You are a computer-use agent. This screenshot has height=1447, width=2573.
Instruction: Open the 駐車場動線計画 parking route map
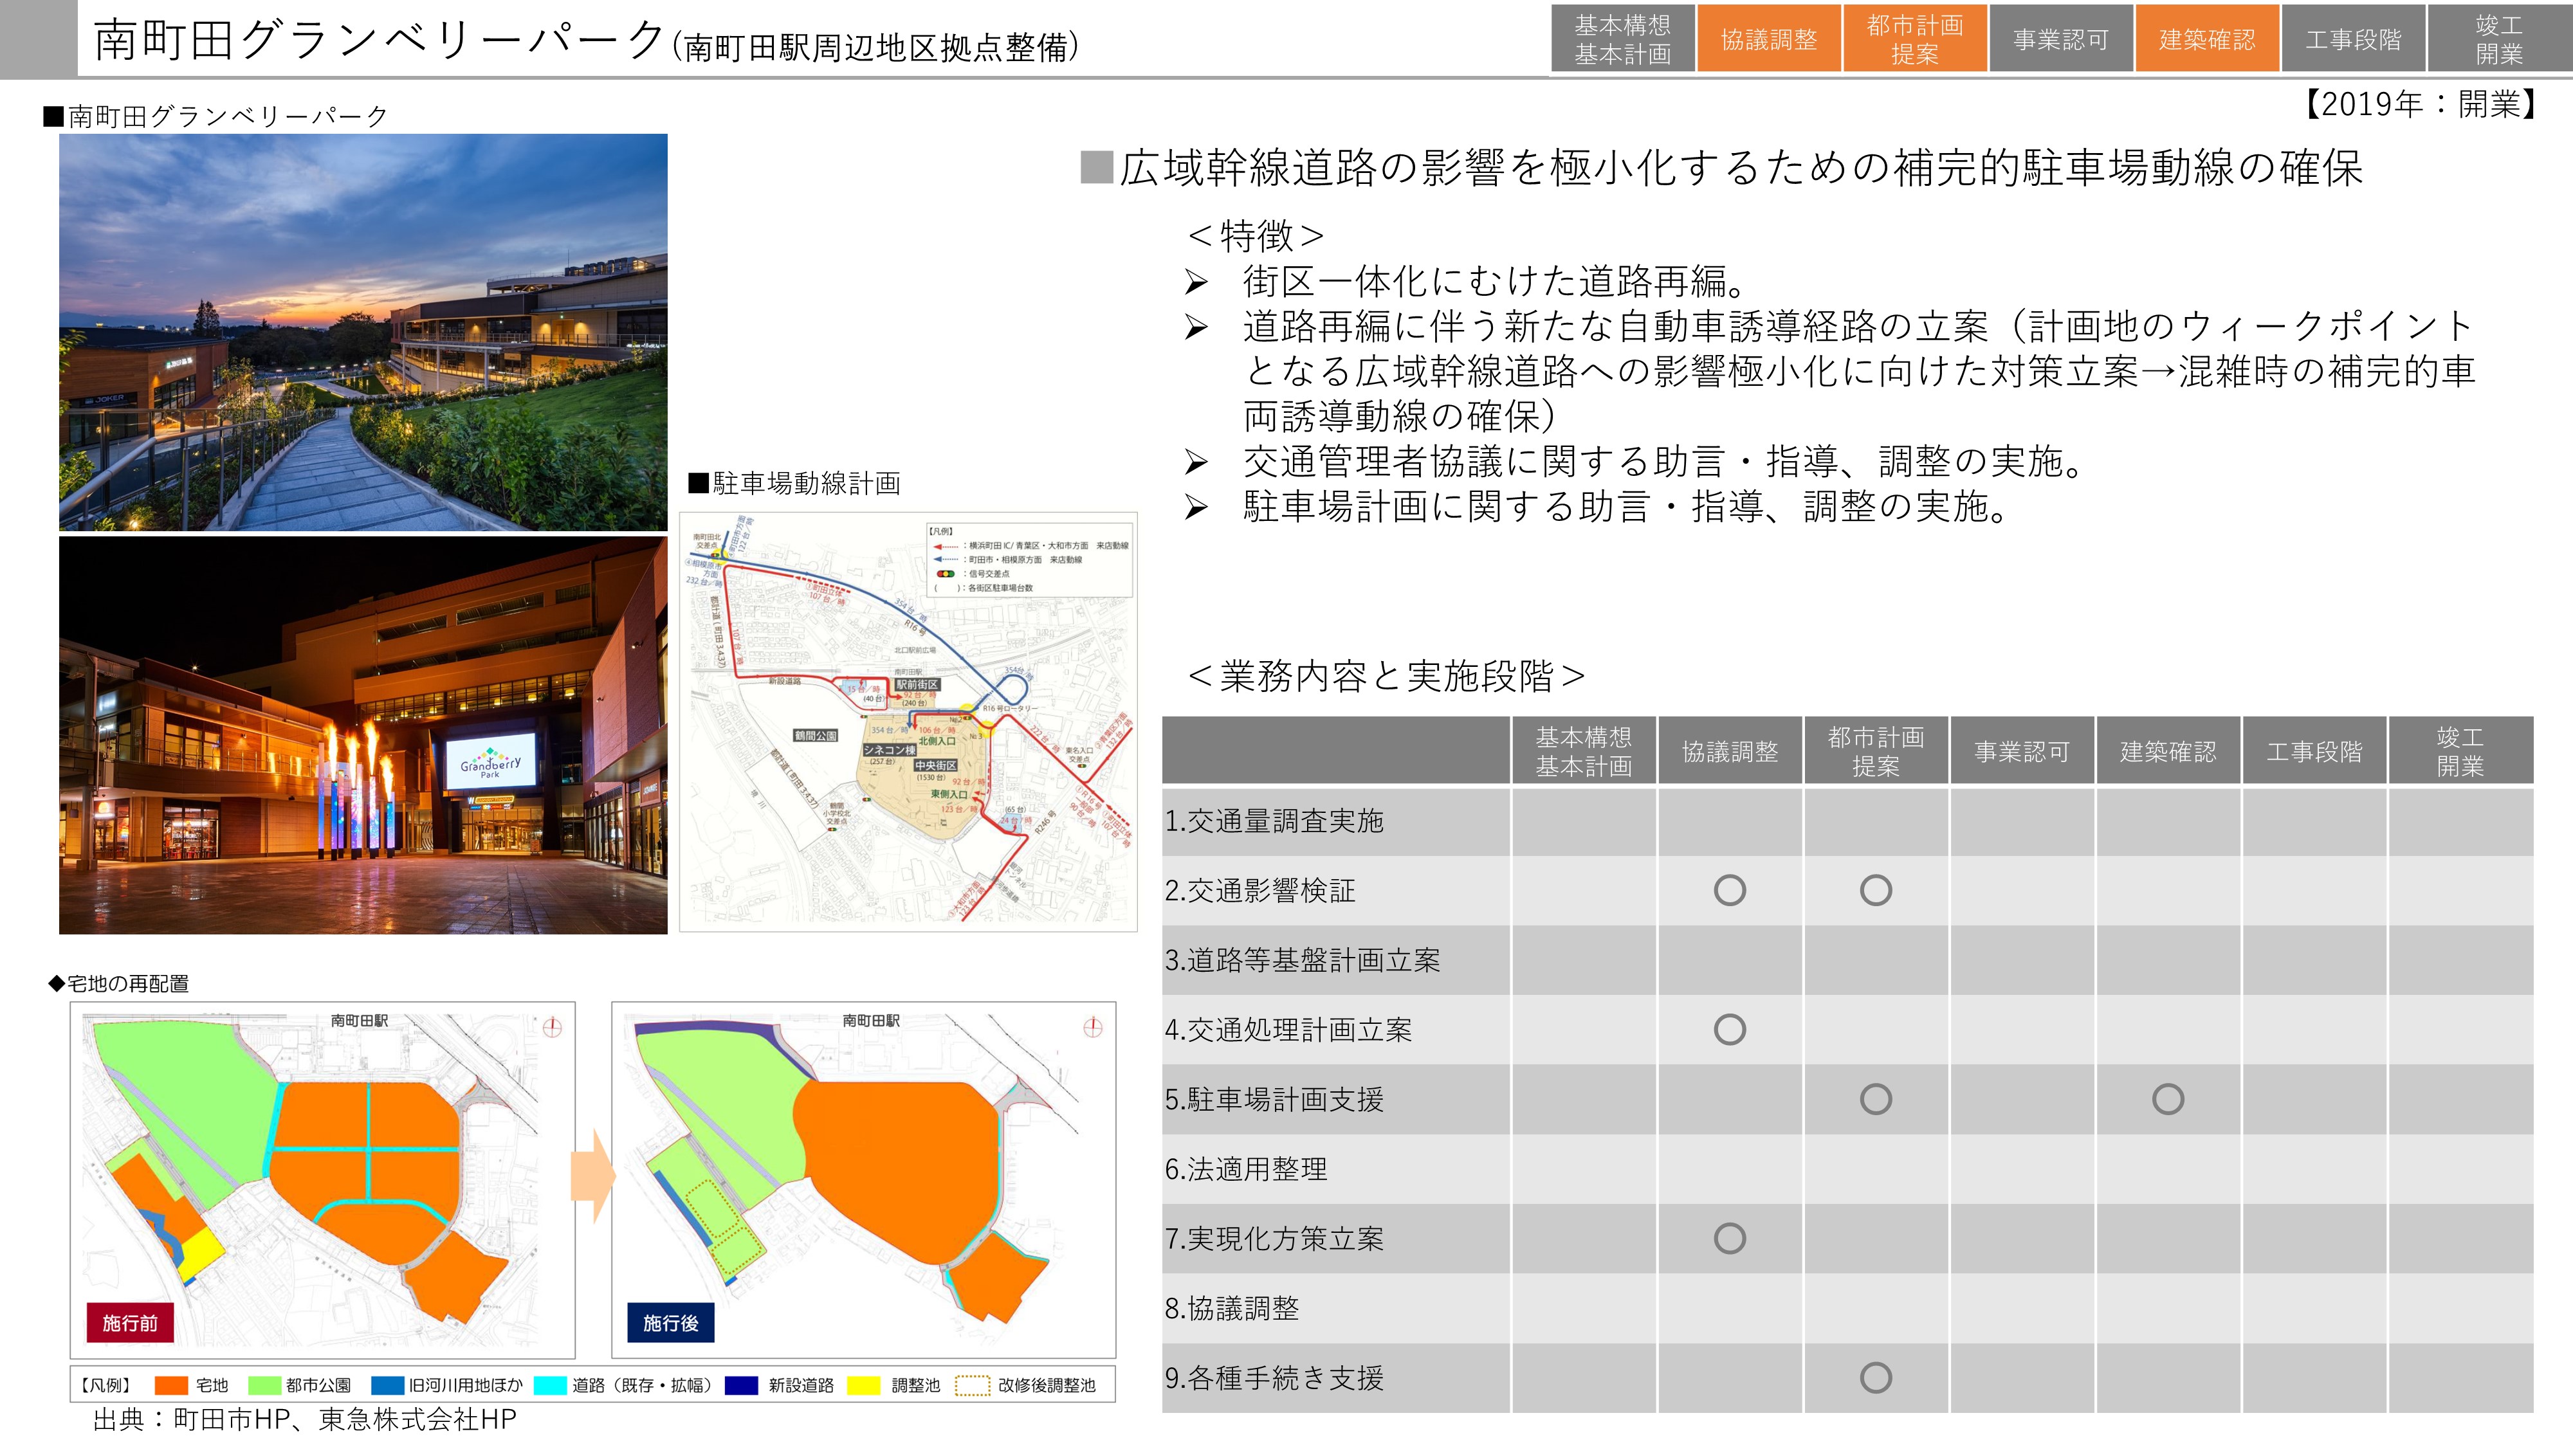click(908, 722)
